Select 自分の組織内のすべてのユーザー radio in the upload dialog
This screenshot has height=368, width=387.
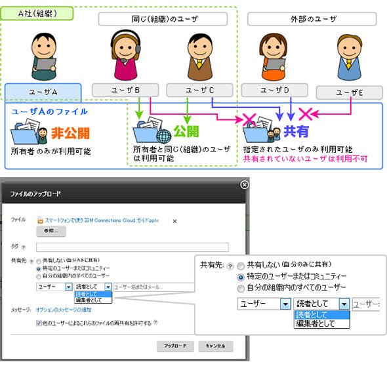click(x=39, y=276)
